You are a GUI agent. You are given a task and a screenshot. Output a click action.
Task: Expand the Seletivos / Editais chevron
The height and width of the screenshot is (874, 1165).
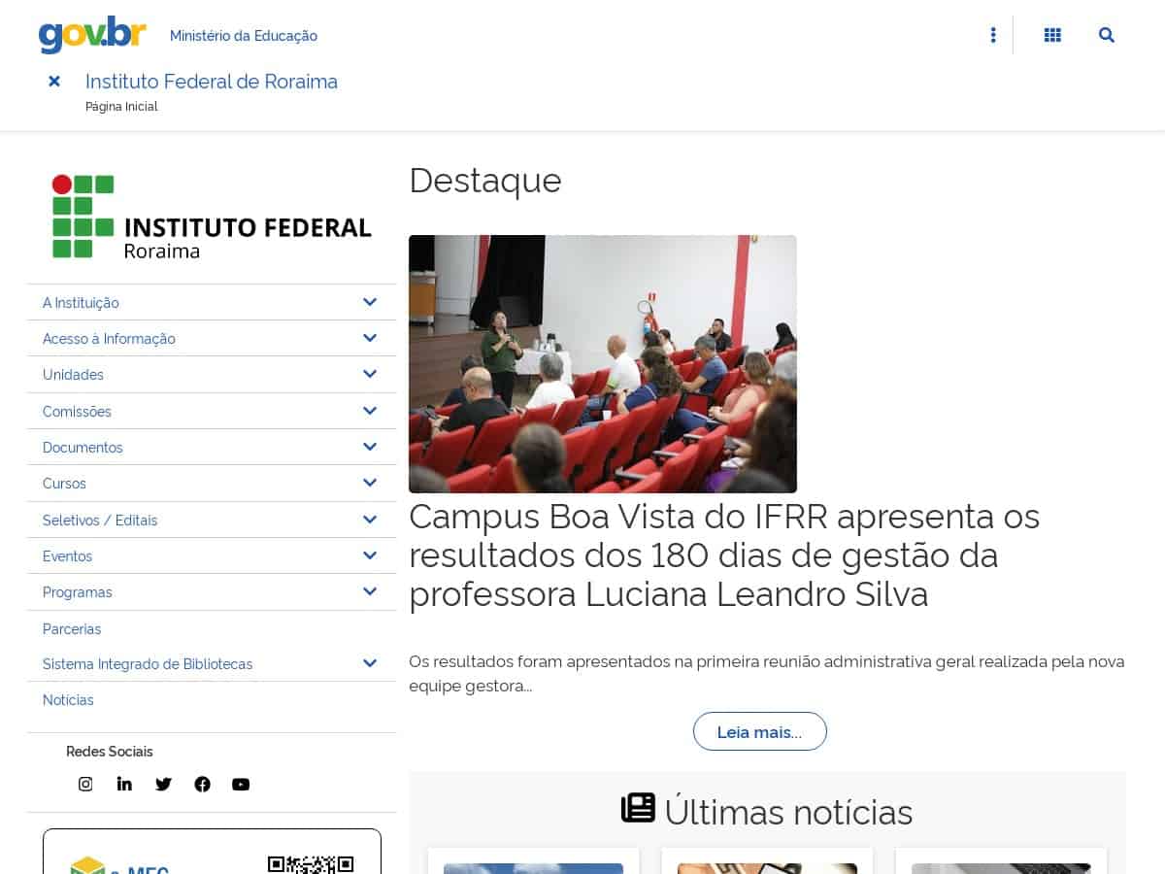(x=370, y=520)
